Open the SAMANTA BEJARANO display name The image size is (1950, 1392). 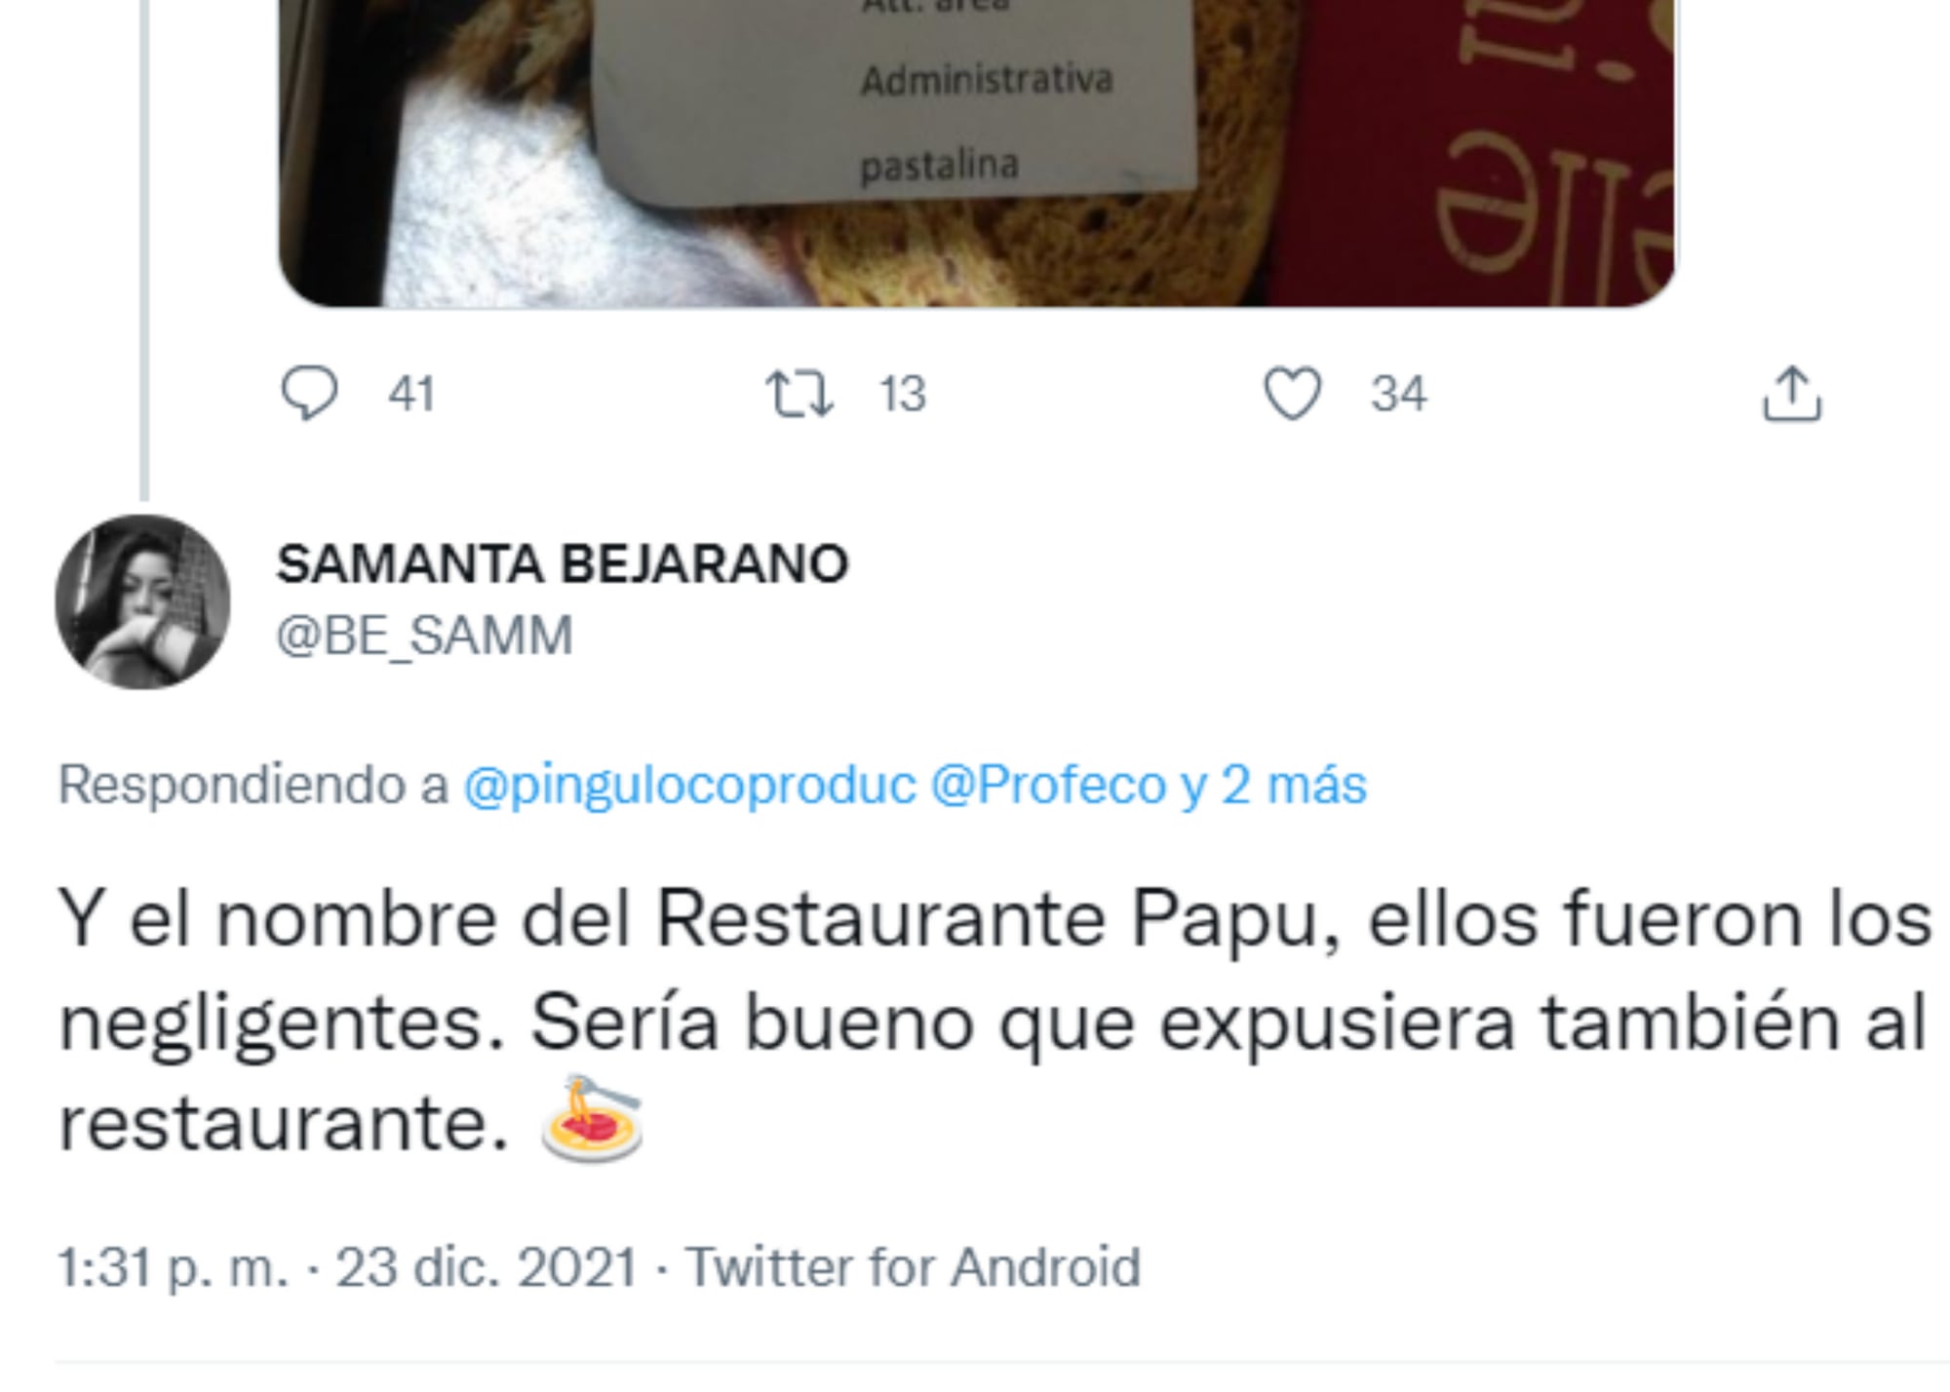563,564
